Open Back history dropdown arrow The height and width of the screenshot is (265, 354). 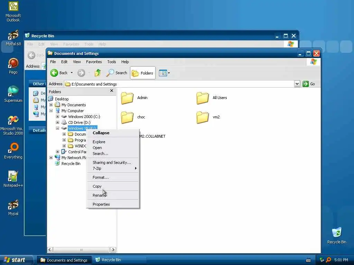(72, 73)
